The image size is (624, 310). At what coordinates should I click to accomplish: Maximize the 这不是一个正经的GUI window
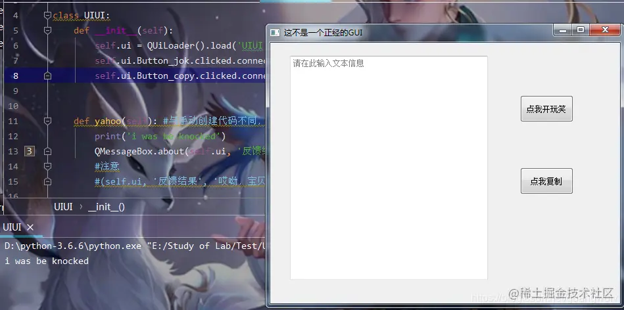click(581, 30)
